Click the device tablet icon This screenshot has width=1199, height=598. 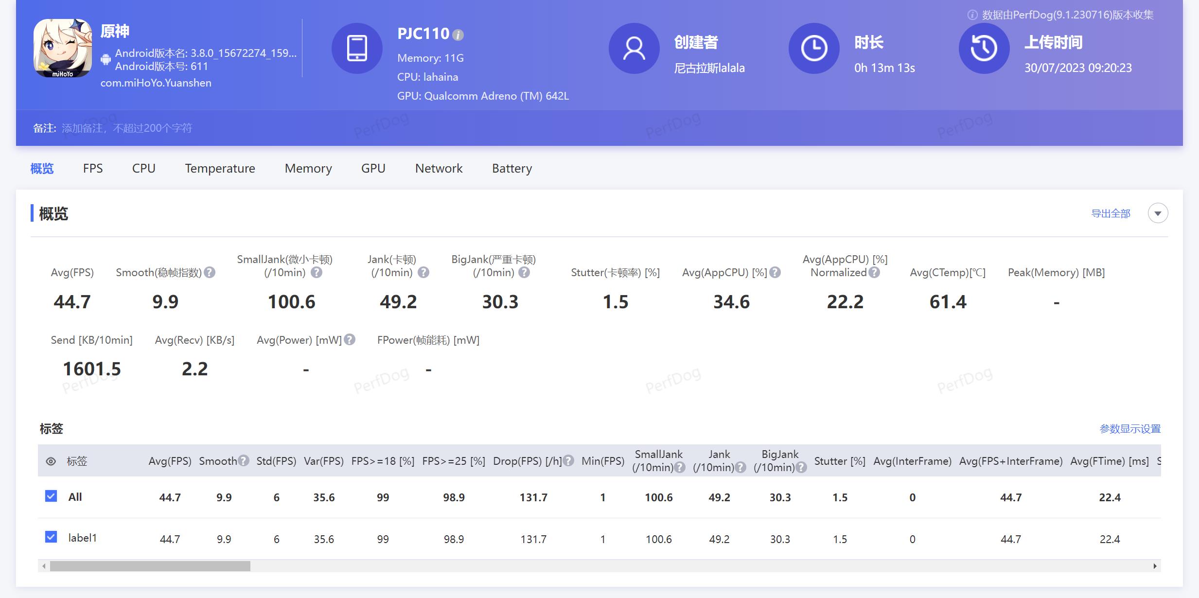[x=357, y=48]
